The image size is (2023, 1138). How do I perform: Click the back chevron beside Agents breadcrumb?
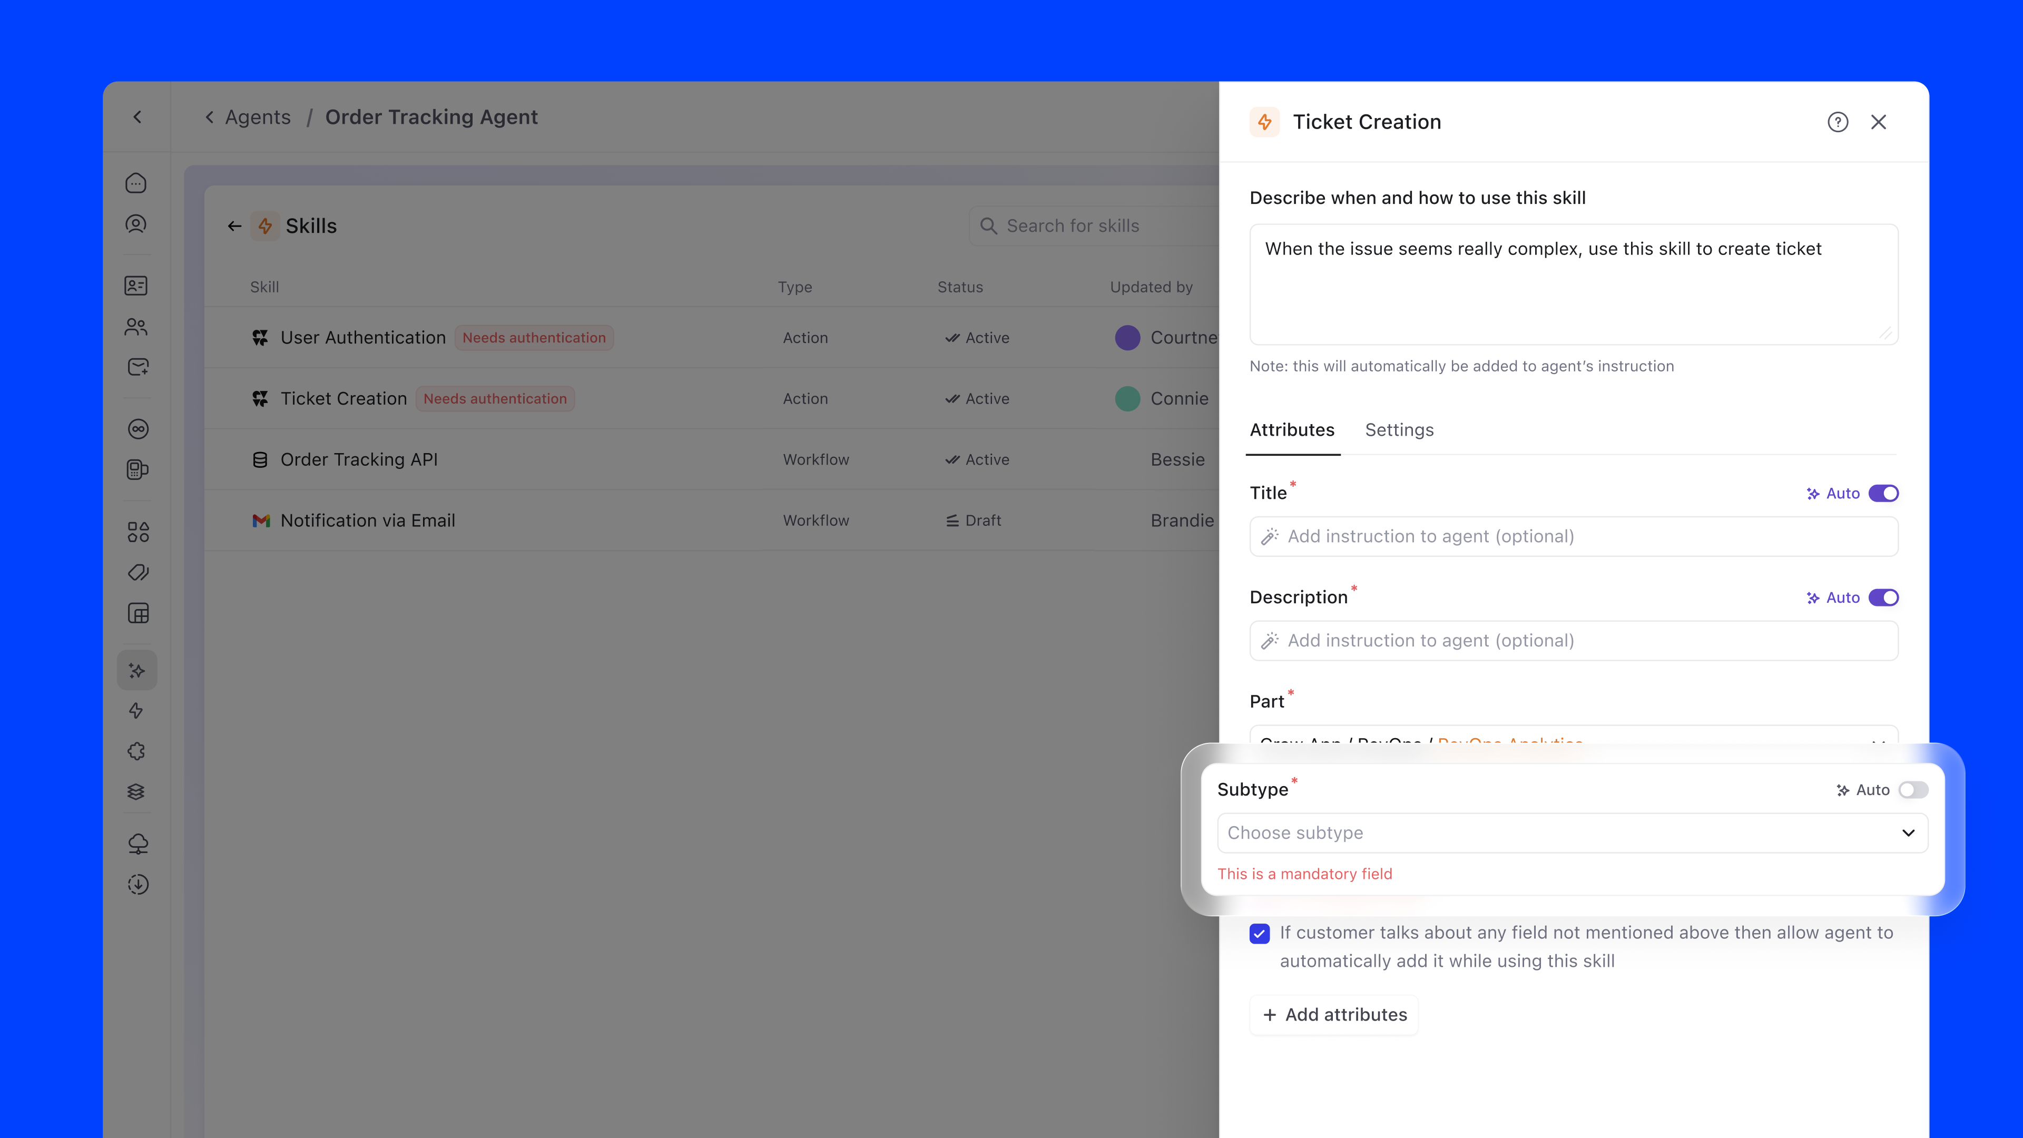click(210, 117)
